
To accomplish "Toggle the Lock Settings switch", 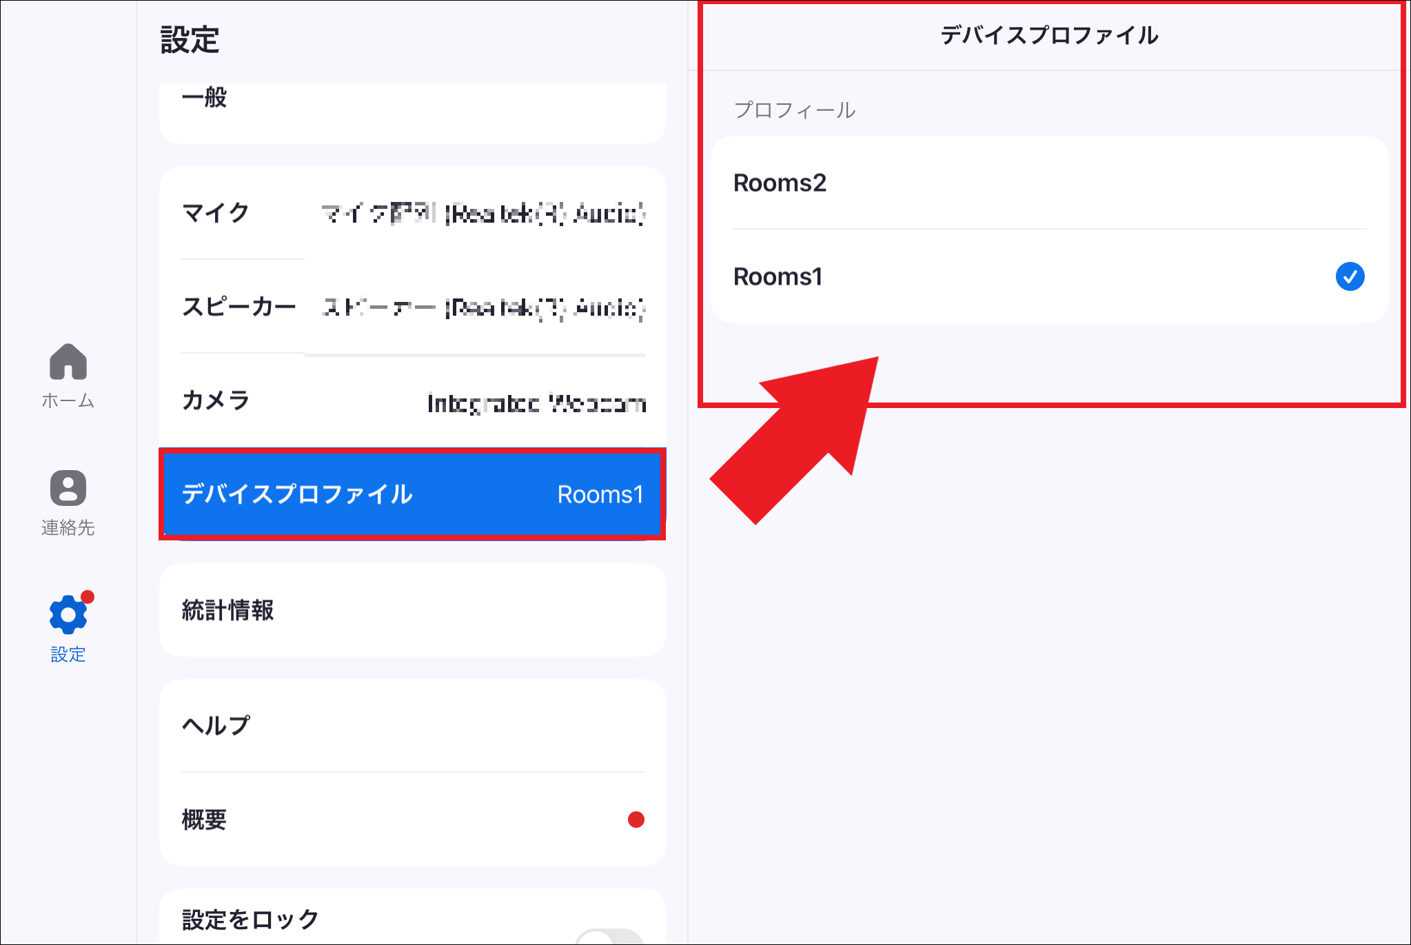I will coord(610,936).
